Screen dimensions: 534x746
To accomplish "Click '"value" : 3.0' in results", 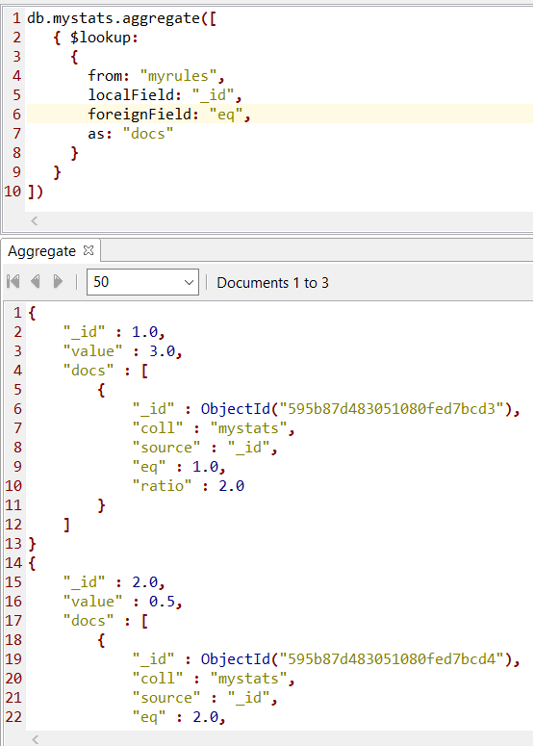I will 123,351.
